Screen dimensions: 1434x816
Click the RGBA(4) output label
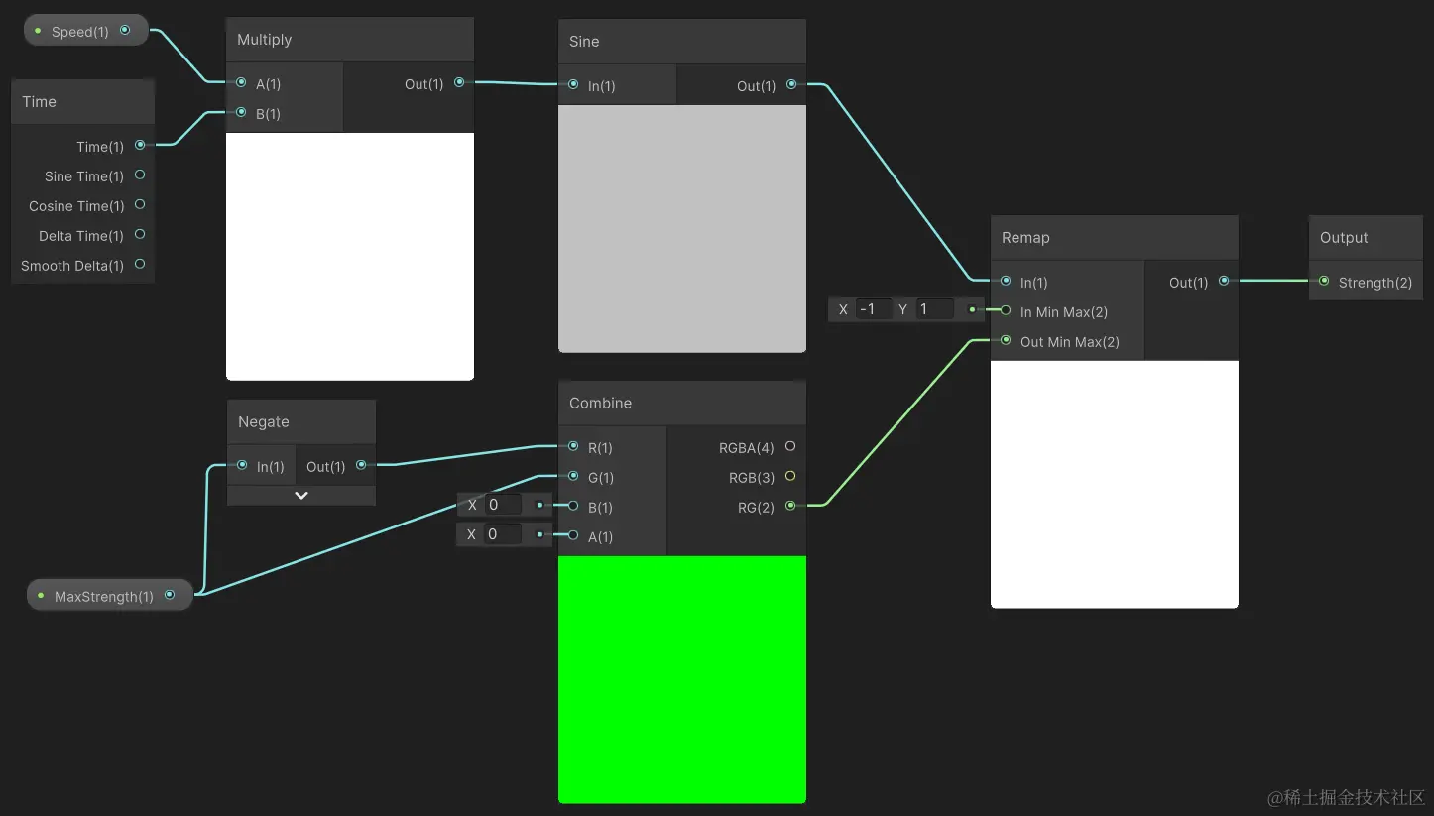[747, 448]
